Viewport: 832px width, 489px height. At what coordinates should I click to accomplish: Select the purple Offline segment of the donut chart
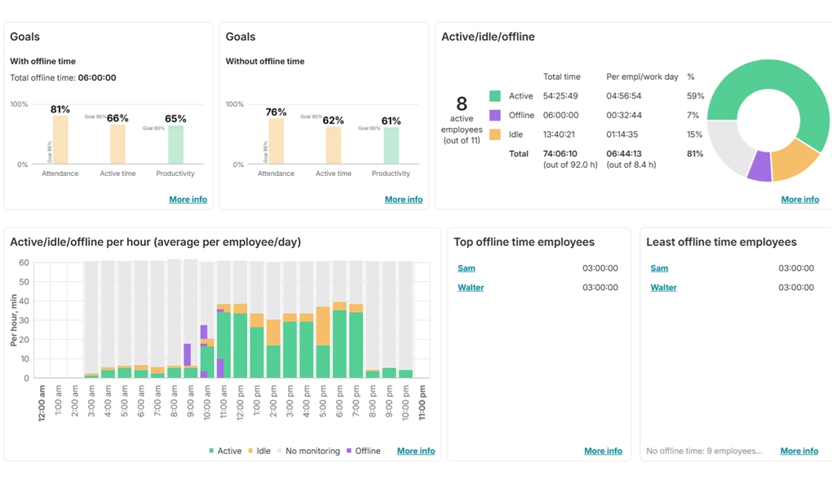760,166
